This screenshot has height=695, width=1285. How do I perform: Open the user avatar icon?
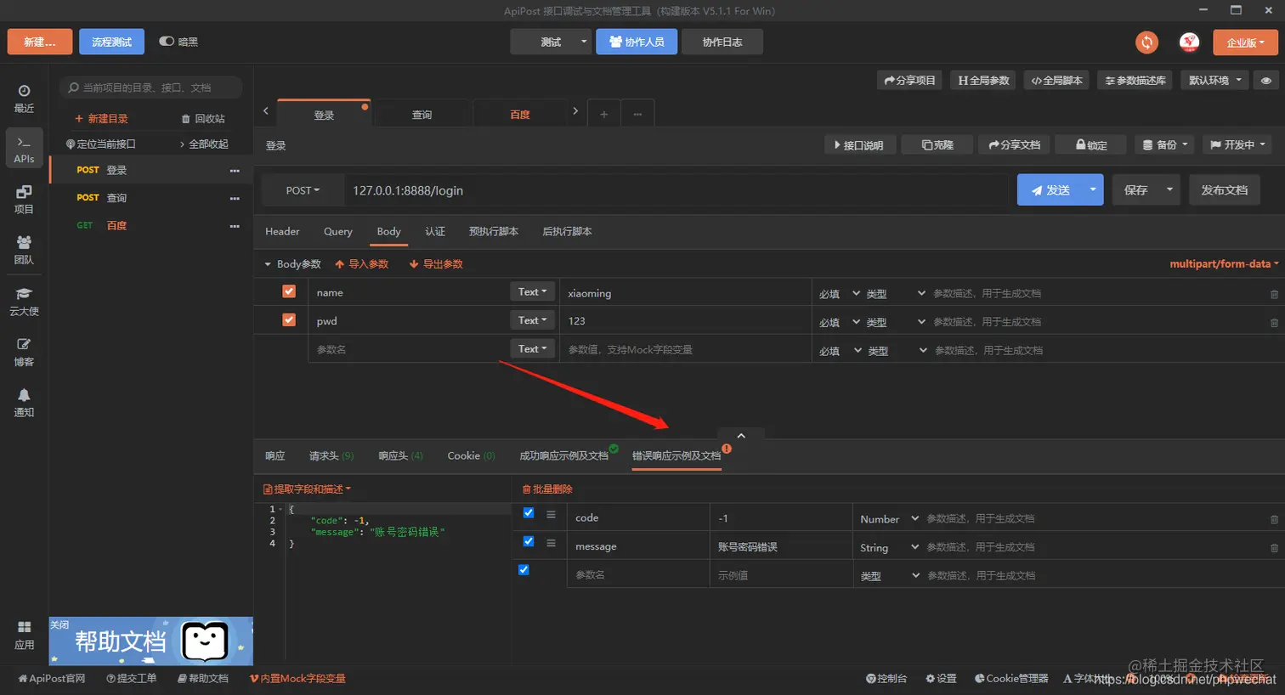point(1189,42)
